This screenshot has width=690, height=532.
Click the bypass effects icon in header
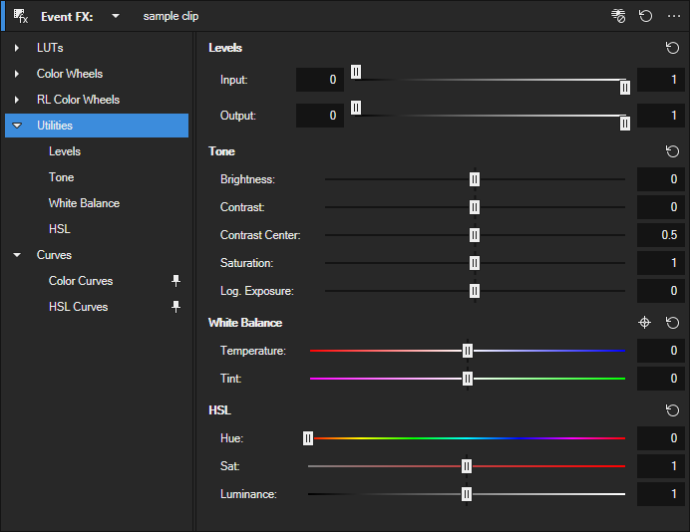pos(619,16)
